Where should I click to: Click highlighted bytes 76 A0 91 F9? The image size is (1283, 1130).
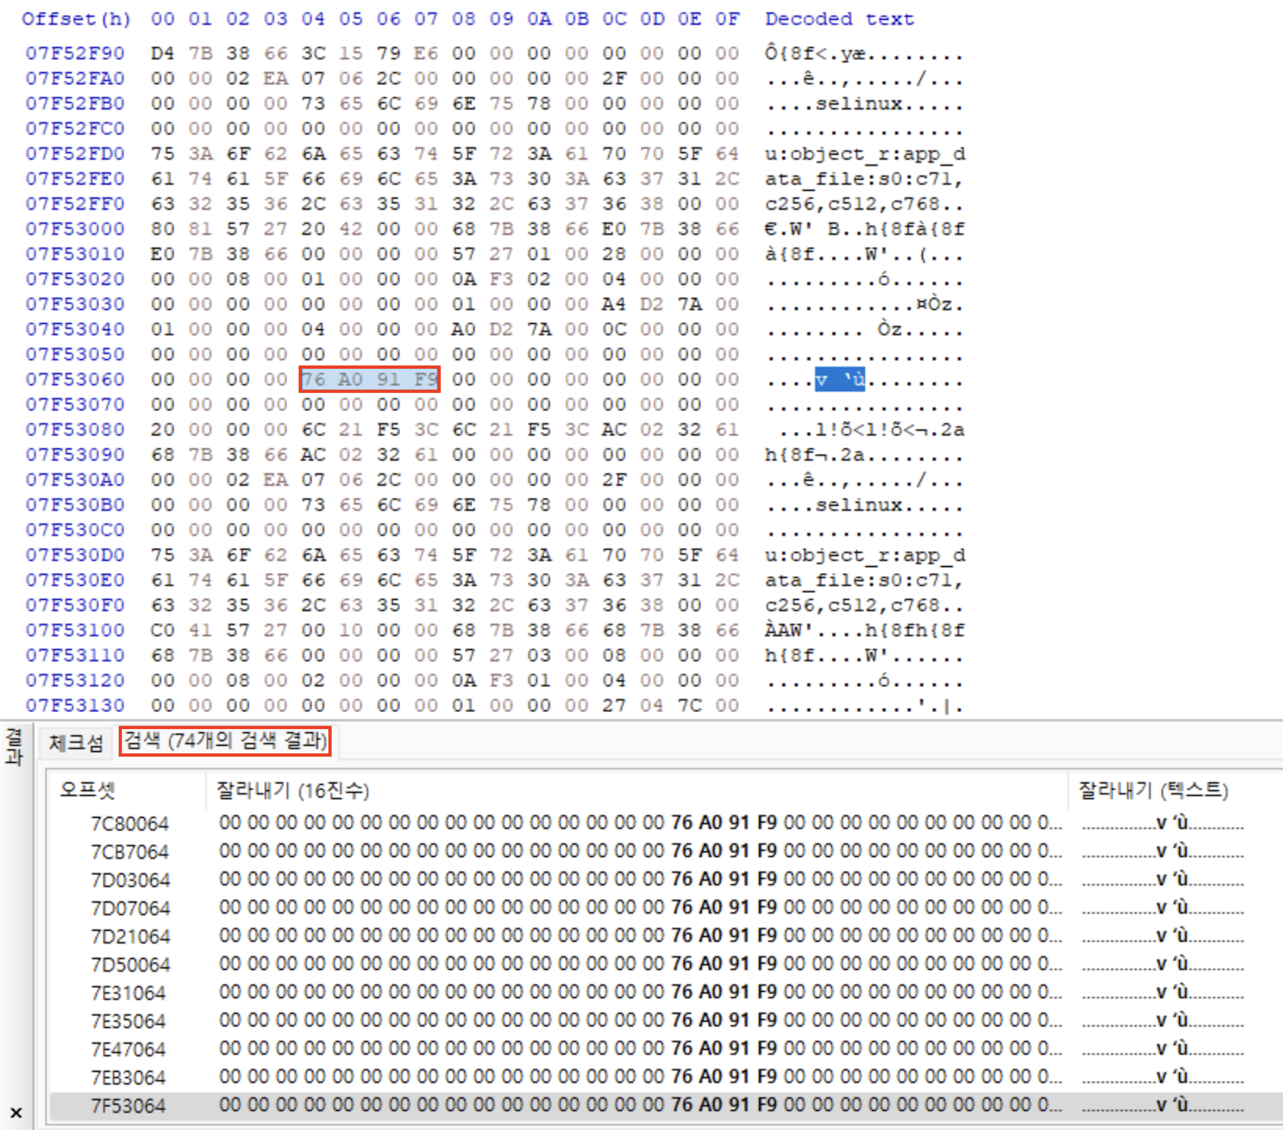coord(369,379)
